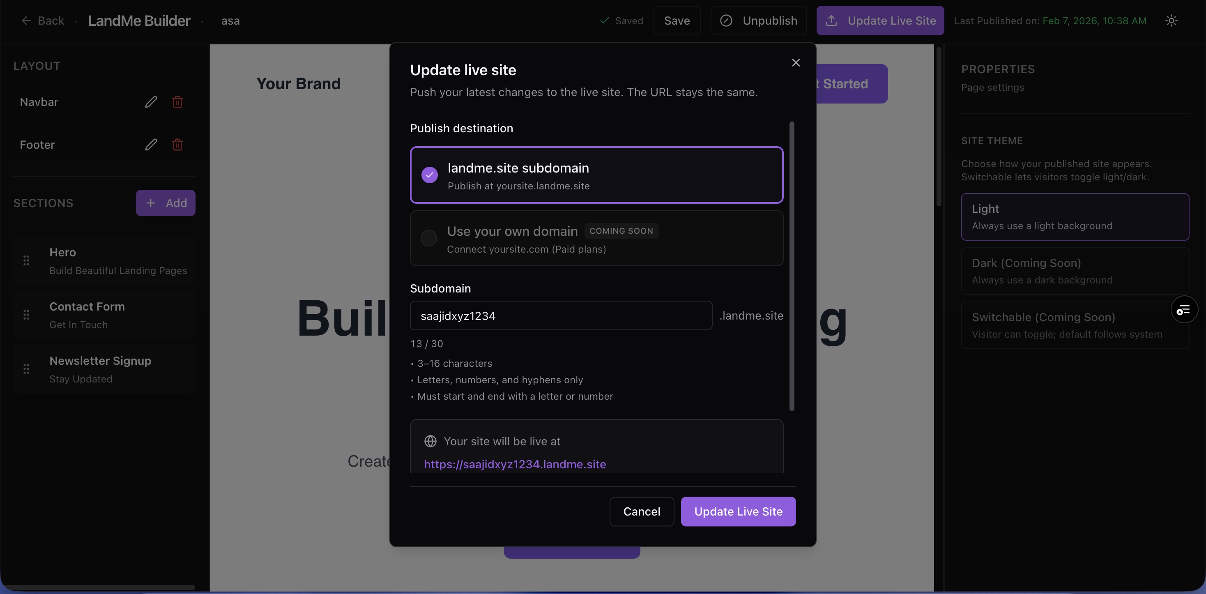Select landme.site subdomain as publish destination
Viewport: 1206px width, 594px height.
596,175
